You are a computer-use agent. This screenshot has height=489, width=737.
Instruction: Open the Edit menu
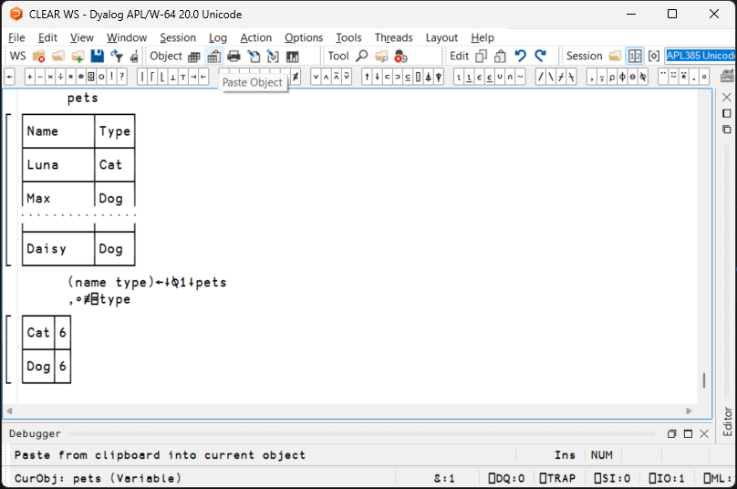(47, 37)
